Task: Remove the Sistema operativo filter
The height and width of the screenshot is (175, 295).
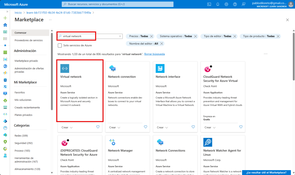Action: [x=196, y=36]
